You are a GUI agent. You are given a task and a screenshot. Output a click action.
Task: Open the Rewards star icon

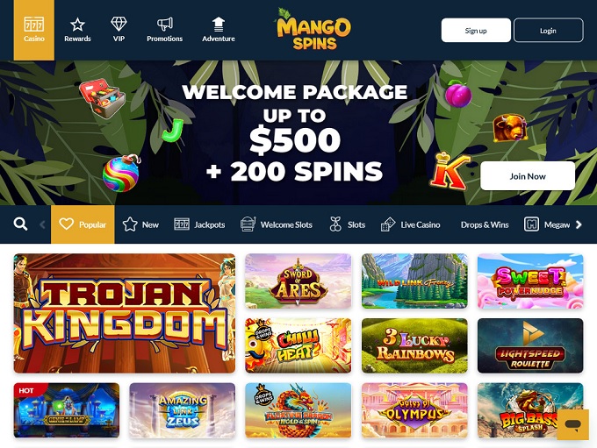coord(77,25)
